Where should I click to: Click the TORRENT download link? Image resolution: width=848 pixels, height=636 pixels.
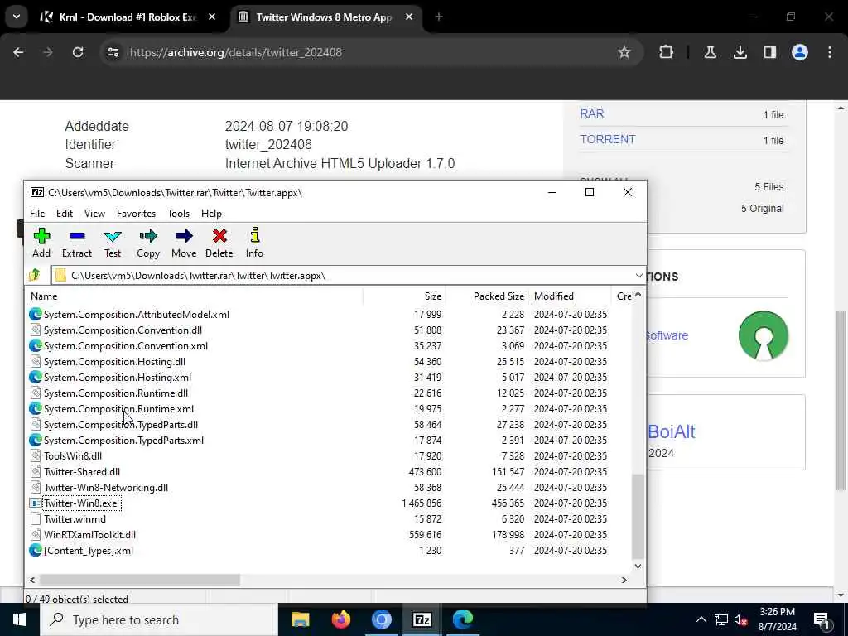pyautogui.click(x=607, y=139)
